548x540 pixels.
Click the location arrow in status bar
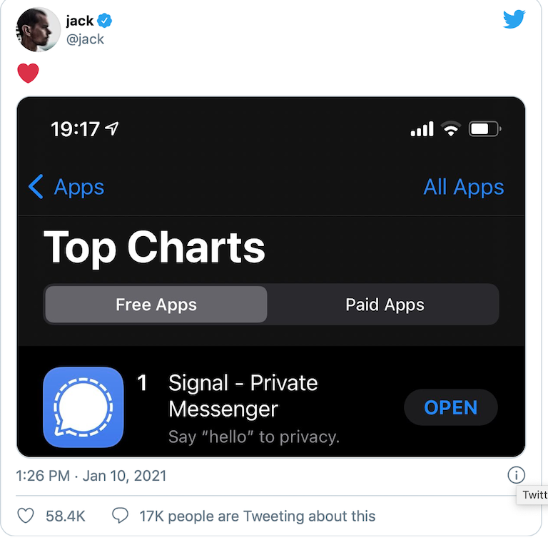(x=112, y=128)
